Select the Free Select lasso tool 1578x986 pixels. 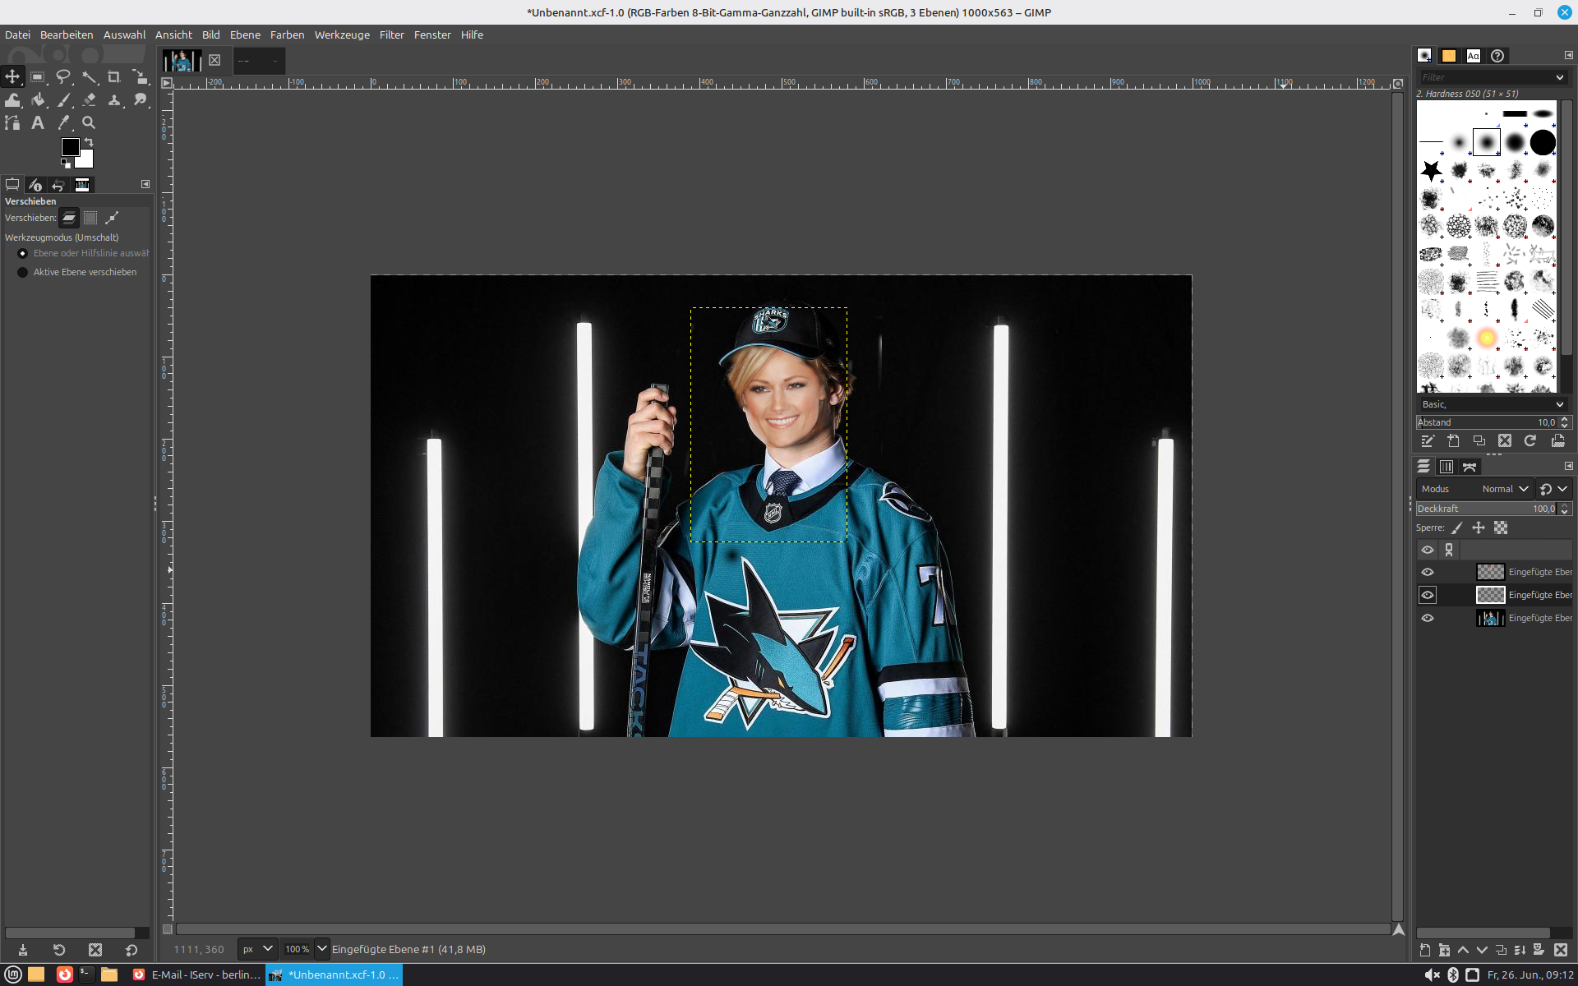click(63, 76)
